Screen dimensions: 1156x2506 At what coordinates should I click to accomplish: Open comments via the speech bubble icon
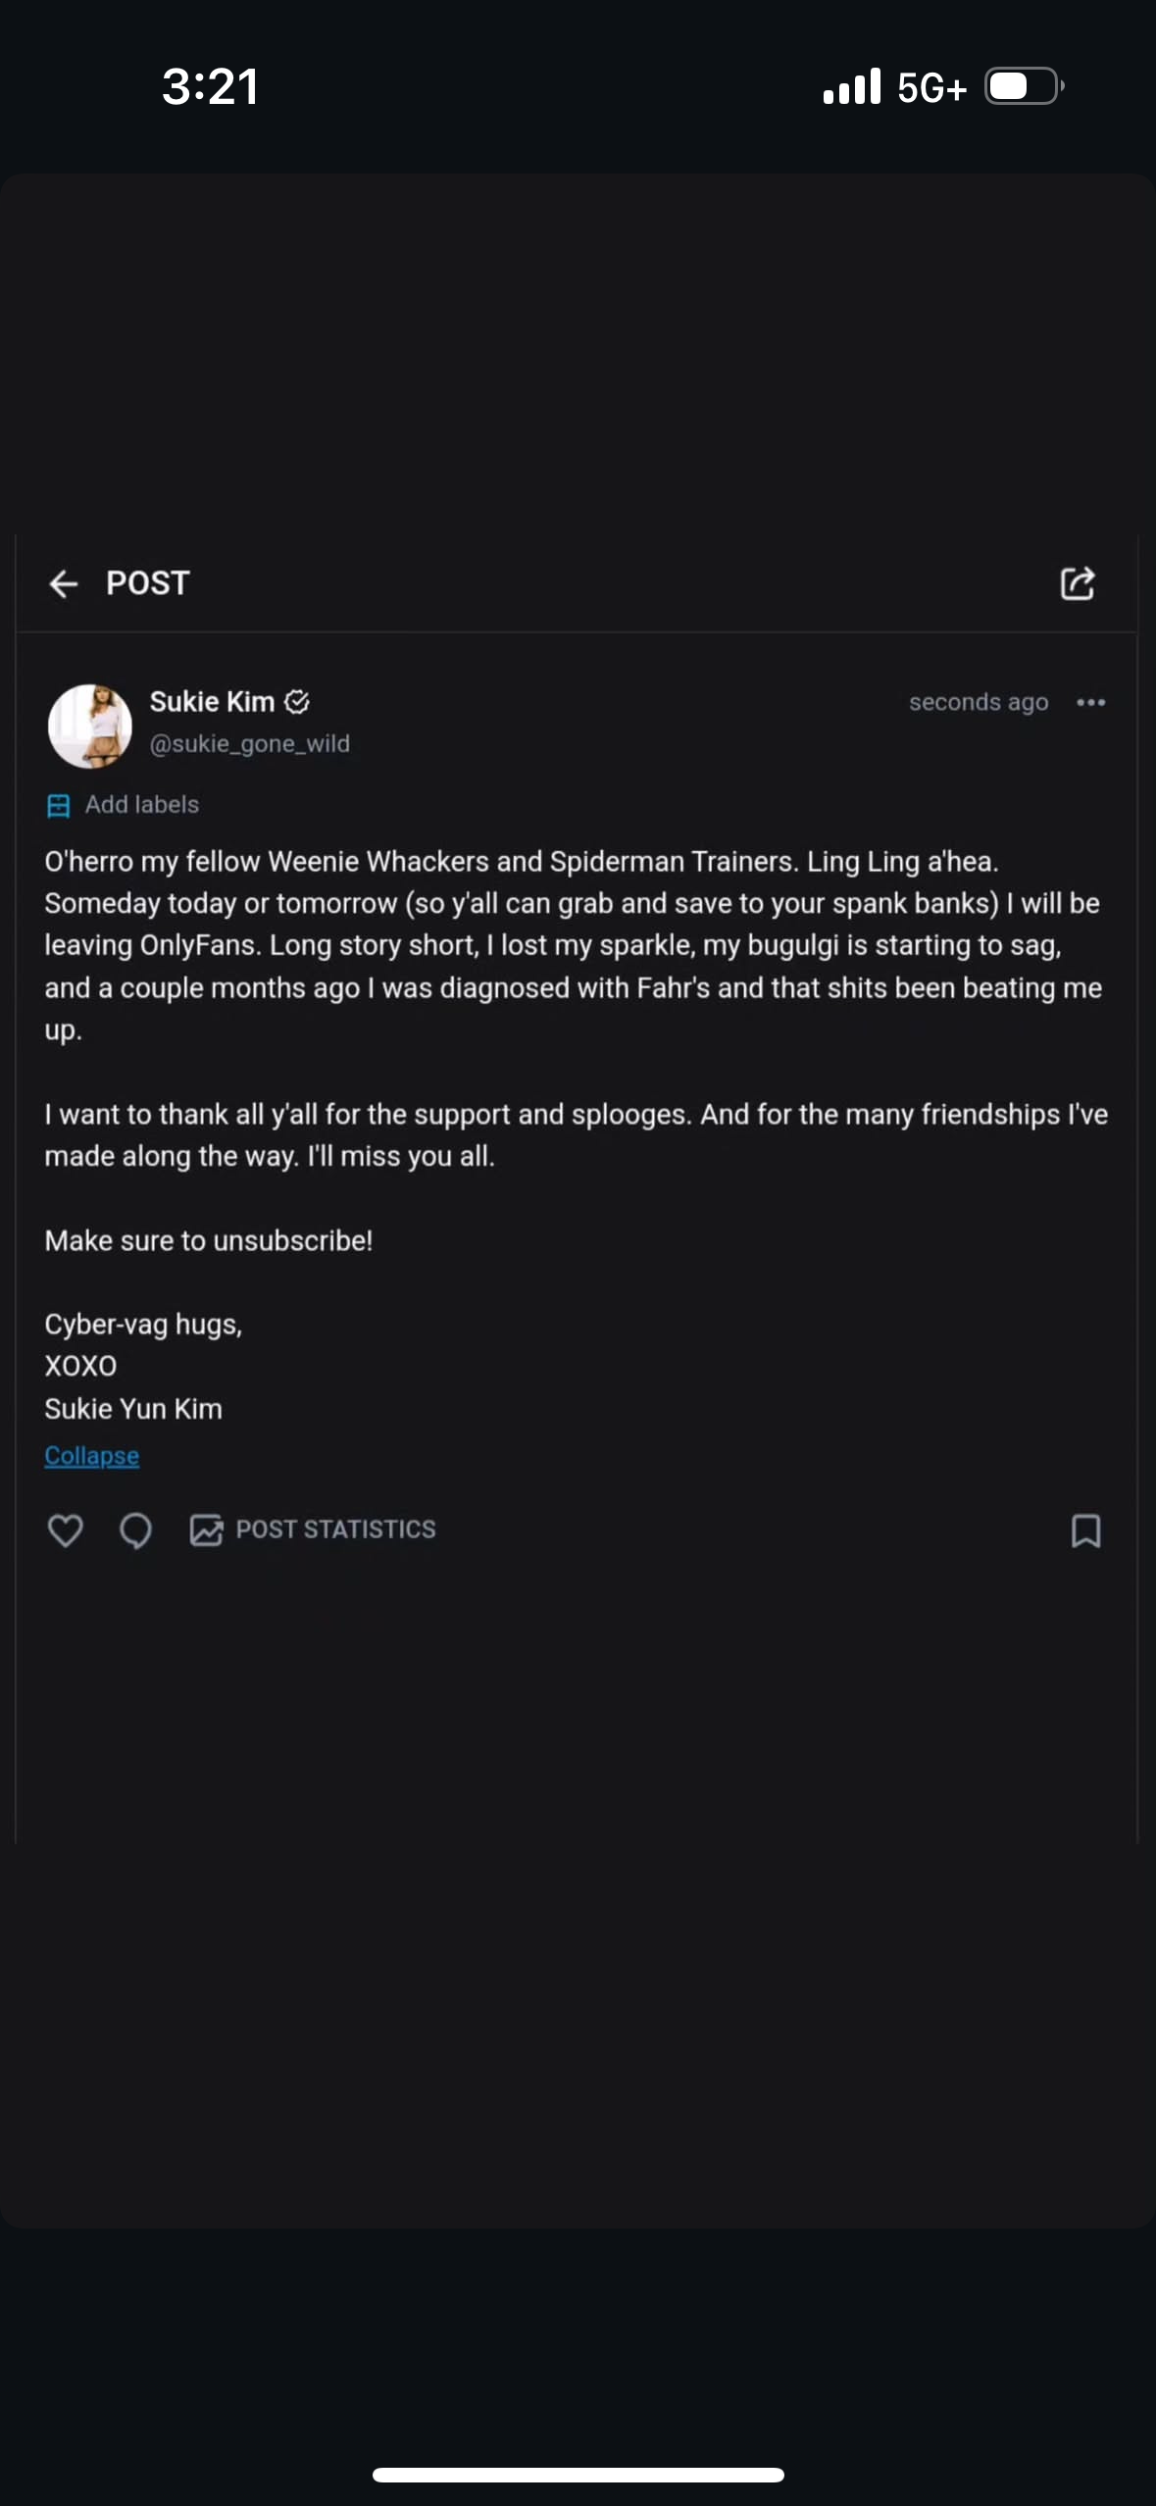tap(135, 1530)
